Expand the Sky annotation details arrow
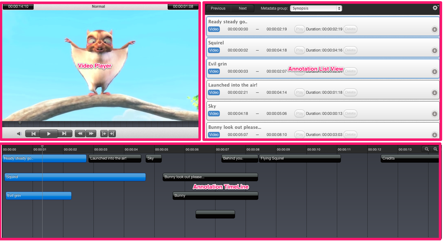 click(435, 114)
